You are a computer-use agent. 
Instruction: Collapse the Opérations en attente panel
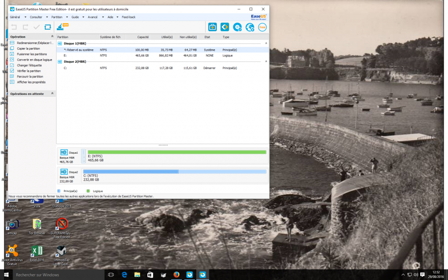[x=52, y=94]
